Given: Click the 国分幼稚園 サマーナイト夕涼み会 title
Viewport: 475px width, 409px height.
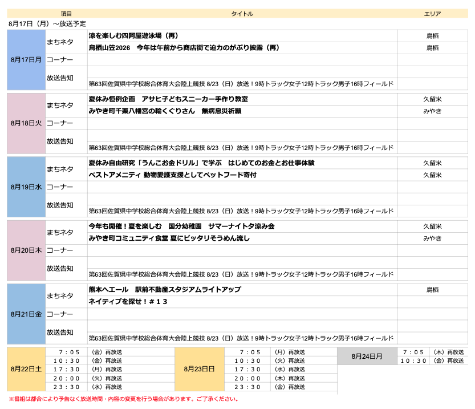Looking at the screenshot, I should click(x=181, y=226).
